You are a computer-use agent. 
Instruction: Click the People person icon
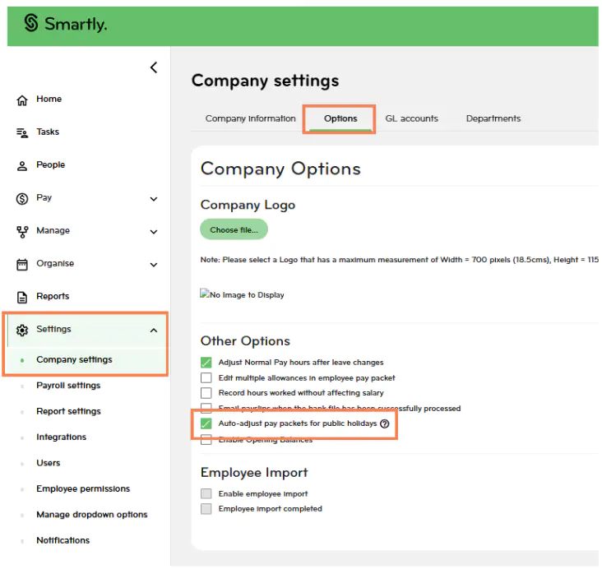[x=22, y=166]
